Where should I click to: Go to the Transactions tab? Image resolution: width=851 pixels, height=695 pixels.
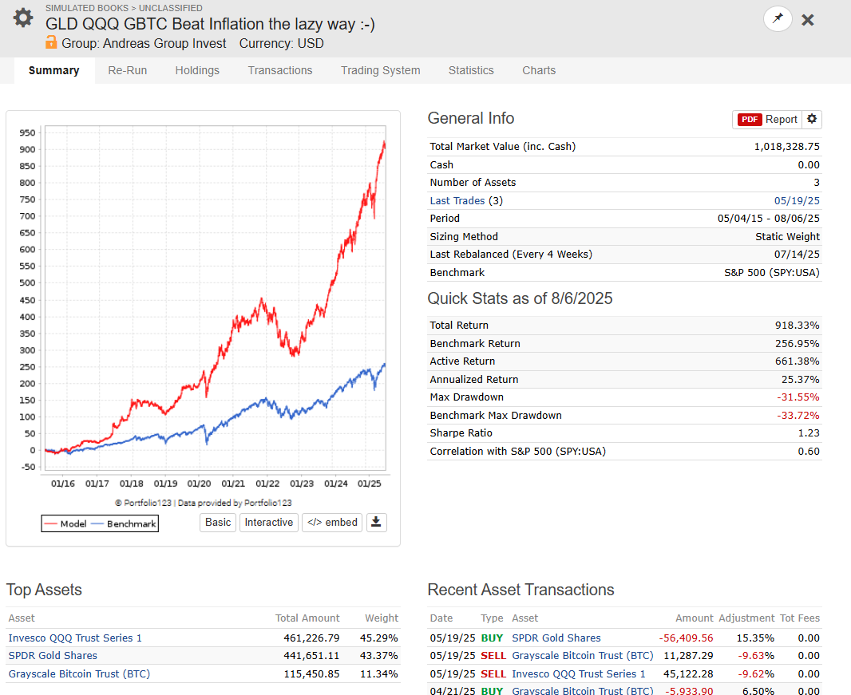280,70
